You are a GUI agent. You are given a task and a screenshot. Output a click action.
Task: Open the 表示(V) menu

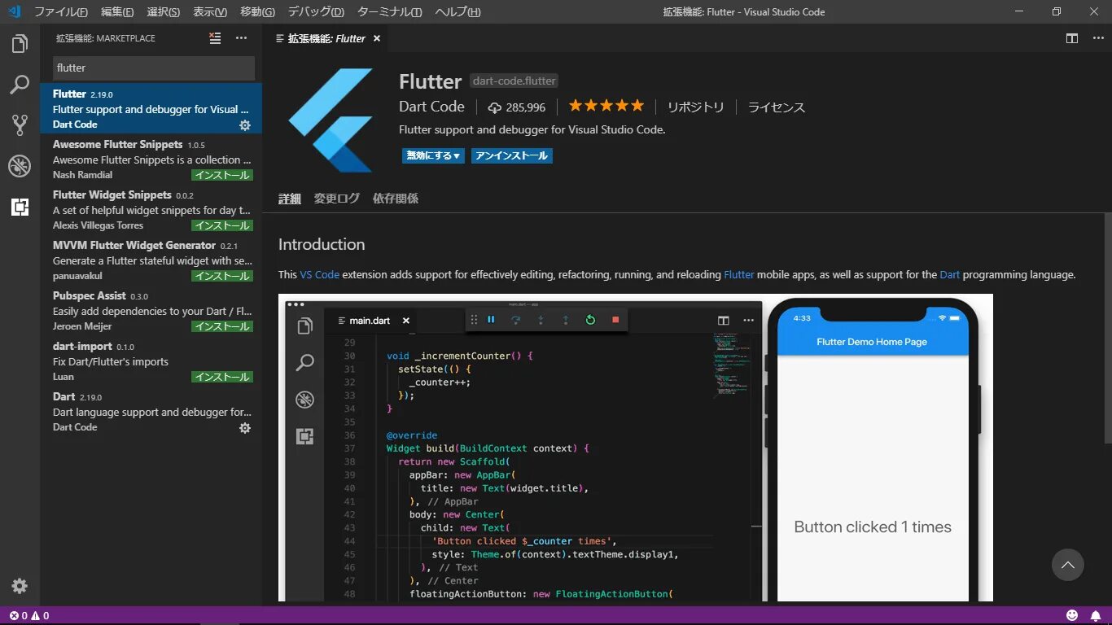point(210,11)
